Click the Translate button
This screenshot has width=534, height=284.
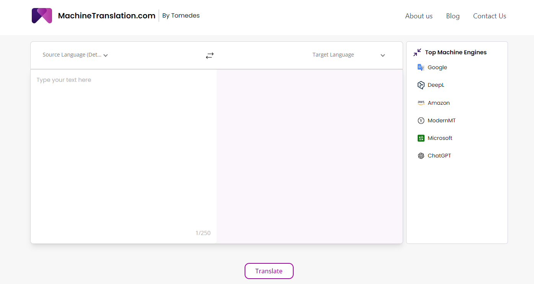pos(269,271)
